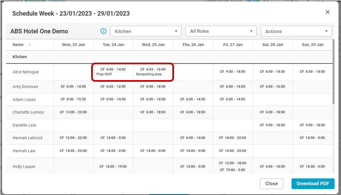Select employee name Holly Lauper
Screen dimensions: 341x195
point(24,166)
